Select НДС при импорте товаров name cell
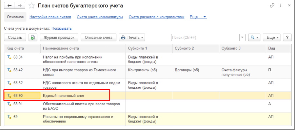This screenshot has width=295, height=130. (x=83, y=72)
